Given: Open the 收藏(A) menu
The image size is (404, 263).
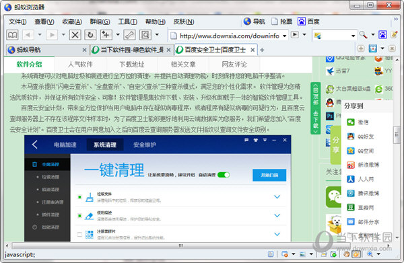Looking at the screenshot, I should (72, 22).
